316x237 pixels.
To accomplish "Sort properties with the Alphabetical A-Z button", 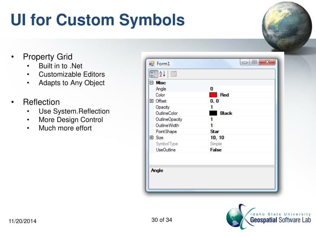I will pos(162,74).
